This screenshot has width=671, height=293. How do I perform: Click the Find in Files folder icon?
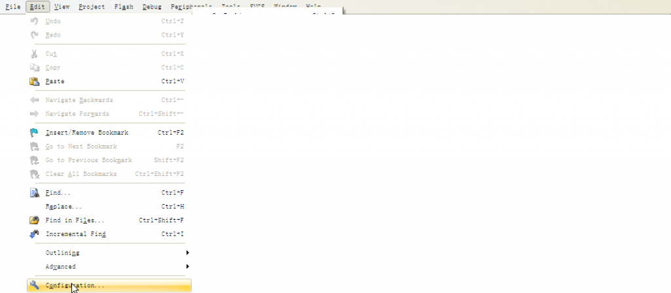point(35,220)
